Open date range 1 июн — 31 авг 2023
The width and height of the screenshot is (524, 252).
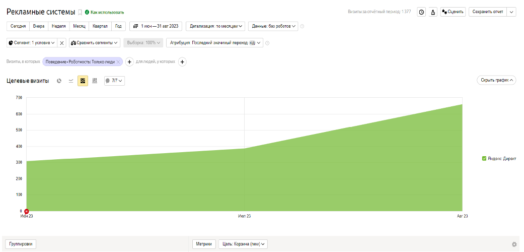[x=156, y=26]
